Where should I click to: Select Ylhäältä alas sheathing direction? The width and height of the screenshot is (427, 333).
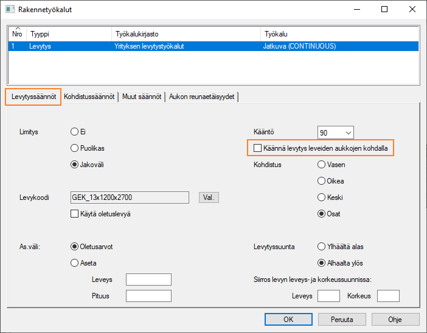tap(322, 247)
